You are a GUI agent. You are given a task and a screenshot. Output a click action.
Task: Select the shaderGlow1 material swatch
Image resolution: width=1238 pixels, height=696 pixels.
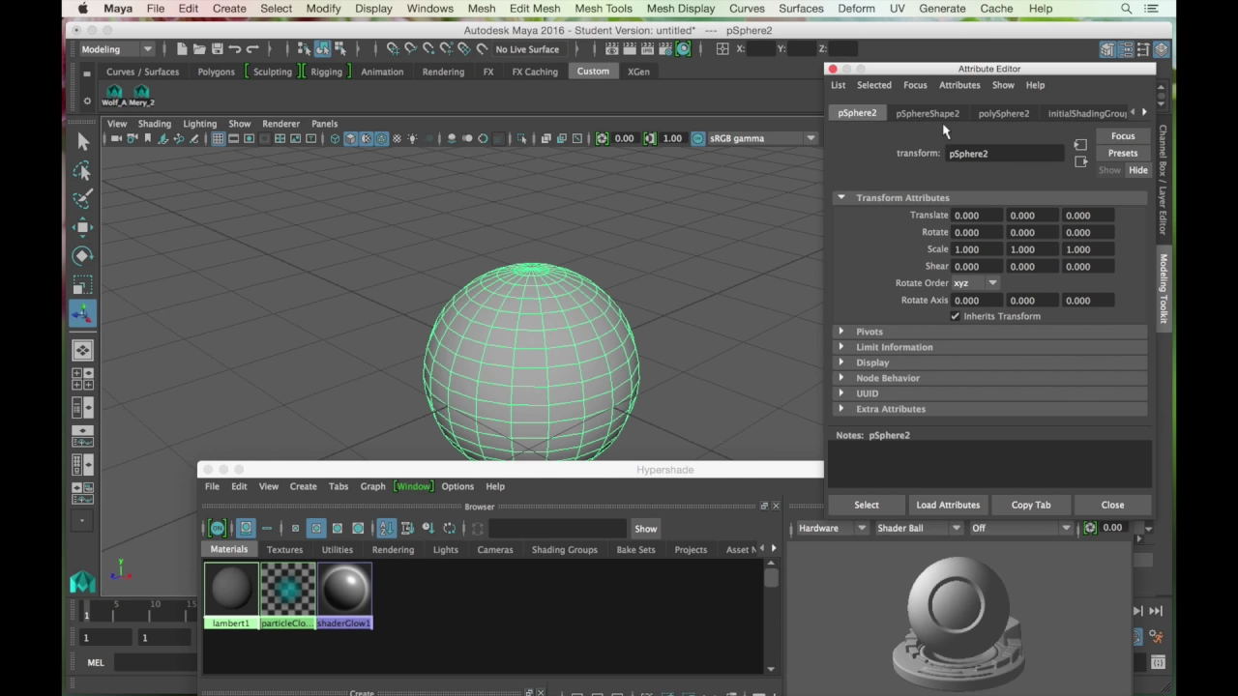pos(344,596)
